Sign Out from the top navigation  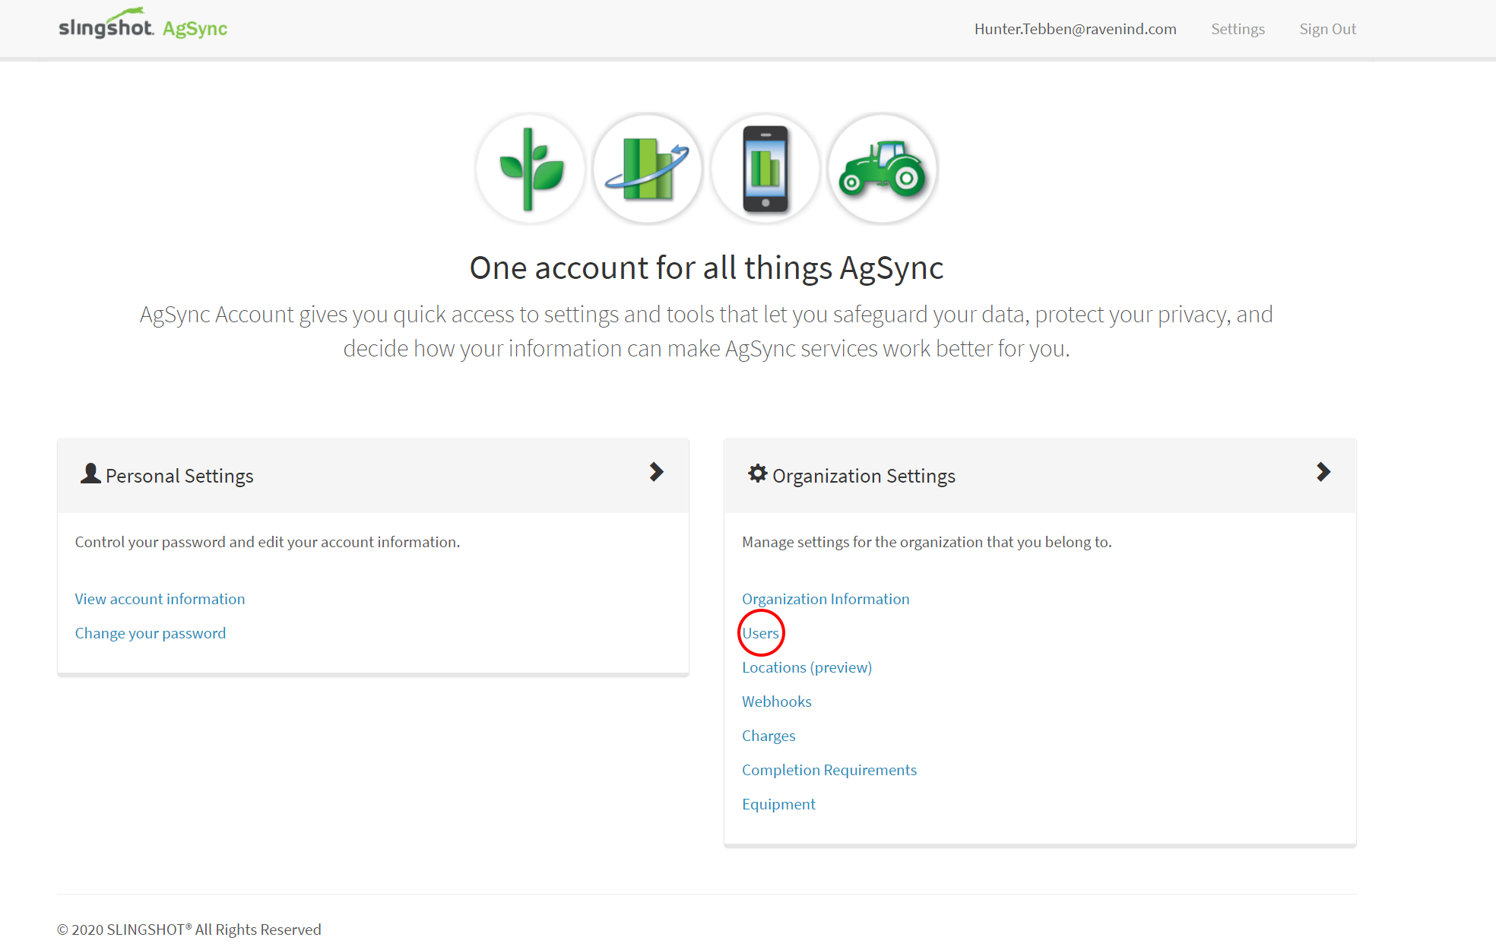[x=1327, y=29]
